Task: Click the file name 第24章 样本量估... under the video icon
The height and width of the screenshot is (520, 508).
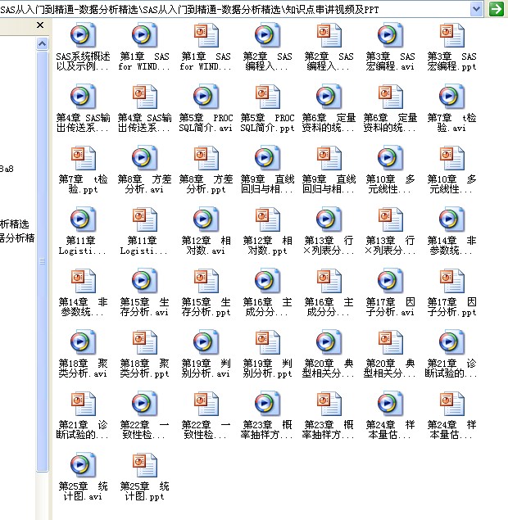Action: tap(390, 429)
